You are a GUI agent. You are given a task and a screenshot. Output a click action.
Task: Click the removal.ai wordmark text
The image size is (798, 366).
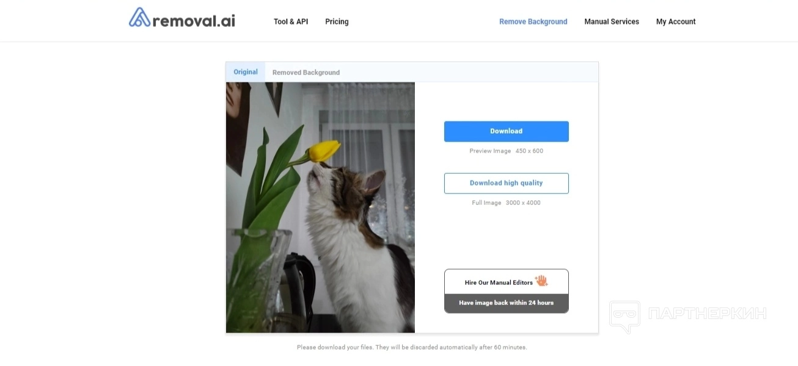(194, 21)
